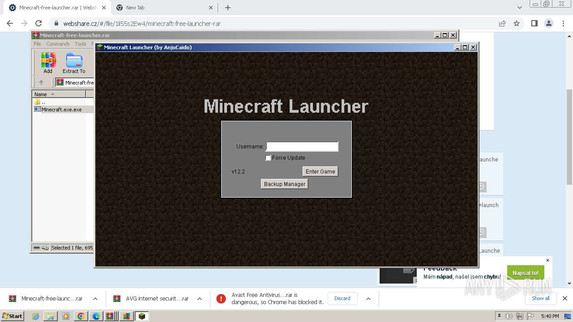Click the volume tray icon
Image resolution: width=573 pixels, height=322 pixels.
[509, 316]
